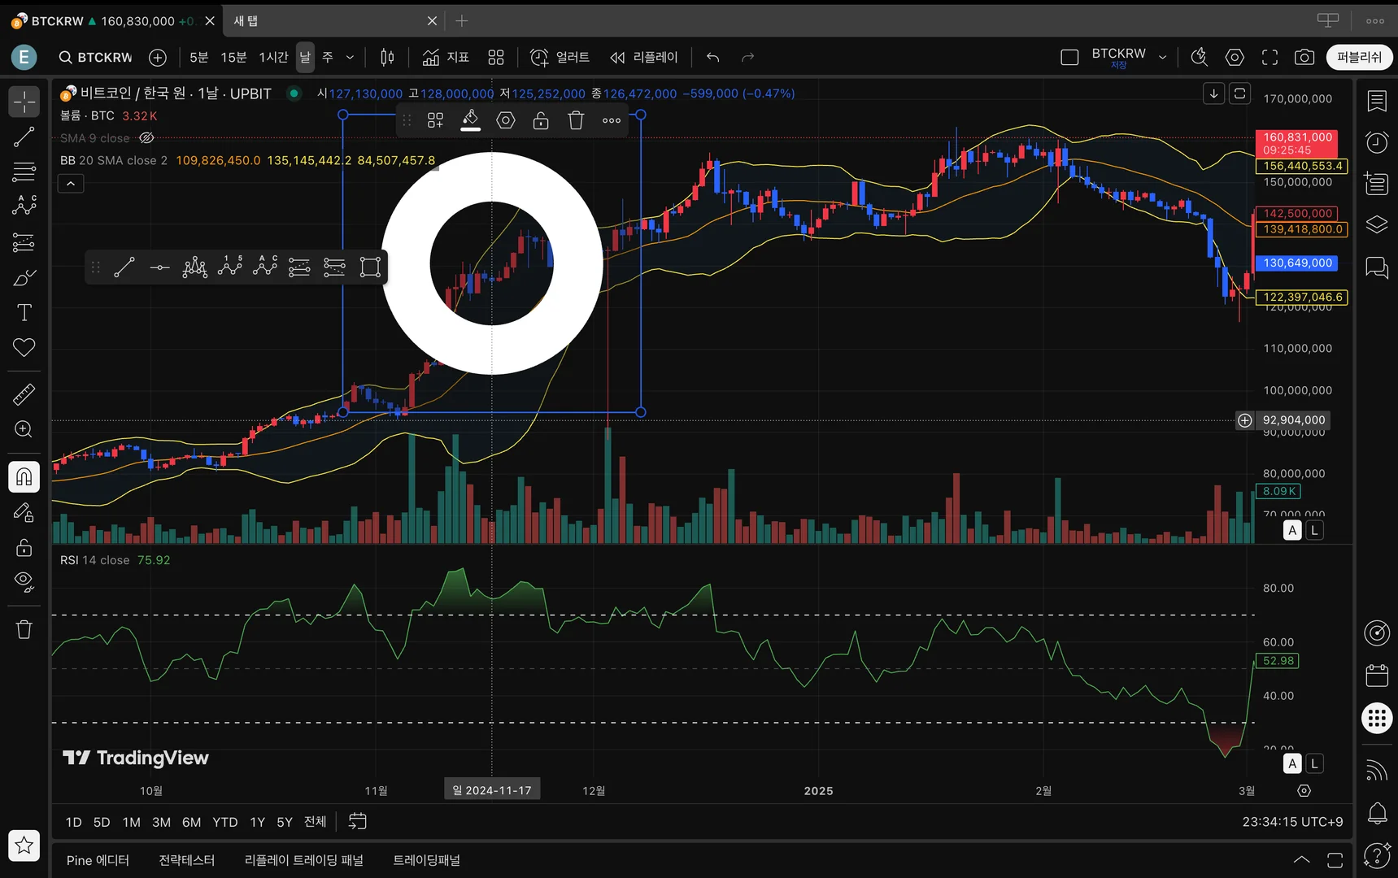This screenshot has height=878, width=1398.
Task: Open the forecasting and measurement tools
Action: 24,241
